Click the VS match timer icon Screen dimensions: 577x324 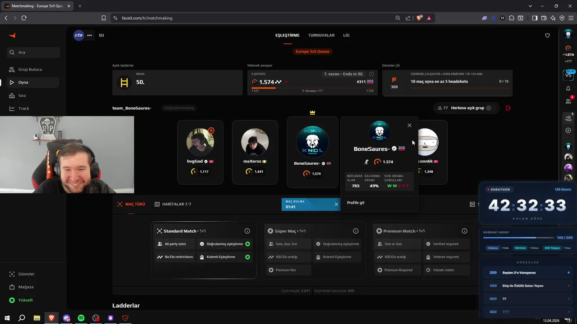coord(568,75)
